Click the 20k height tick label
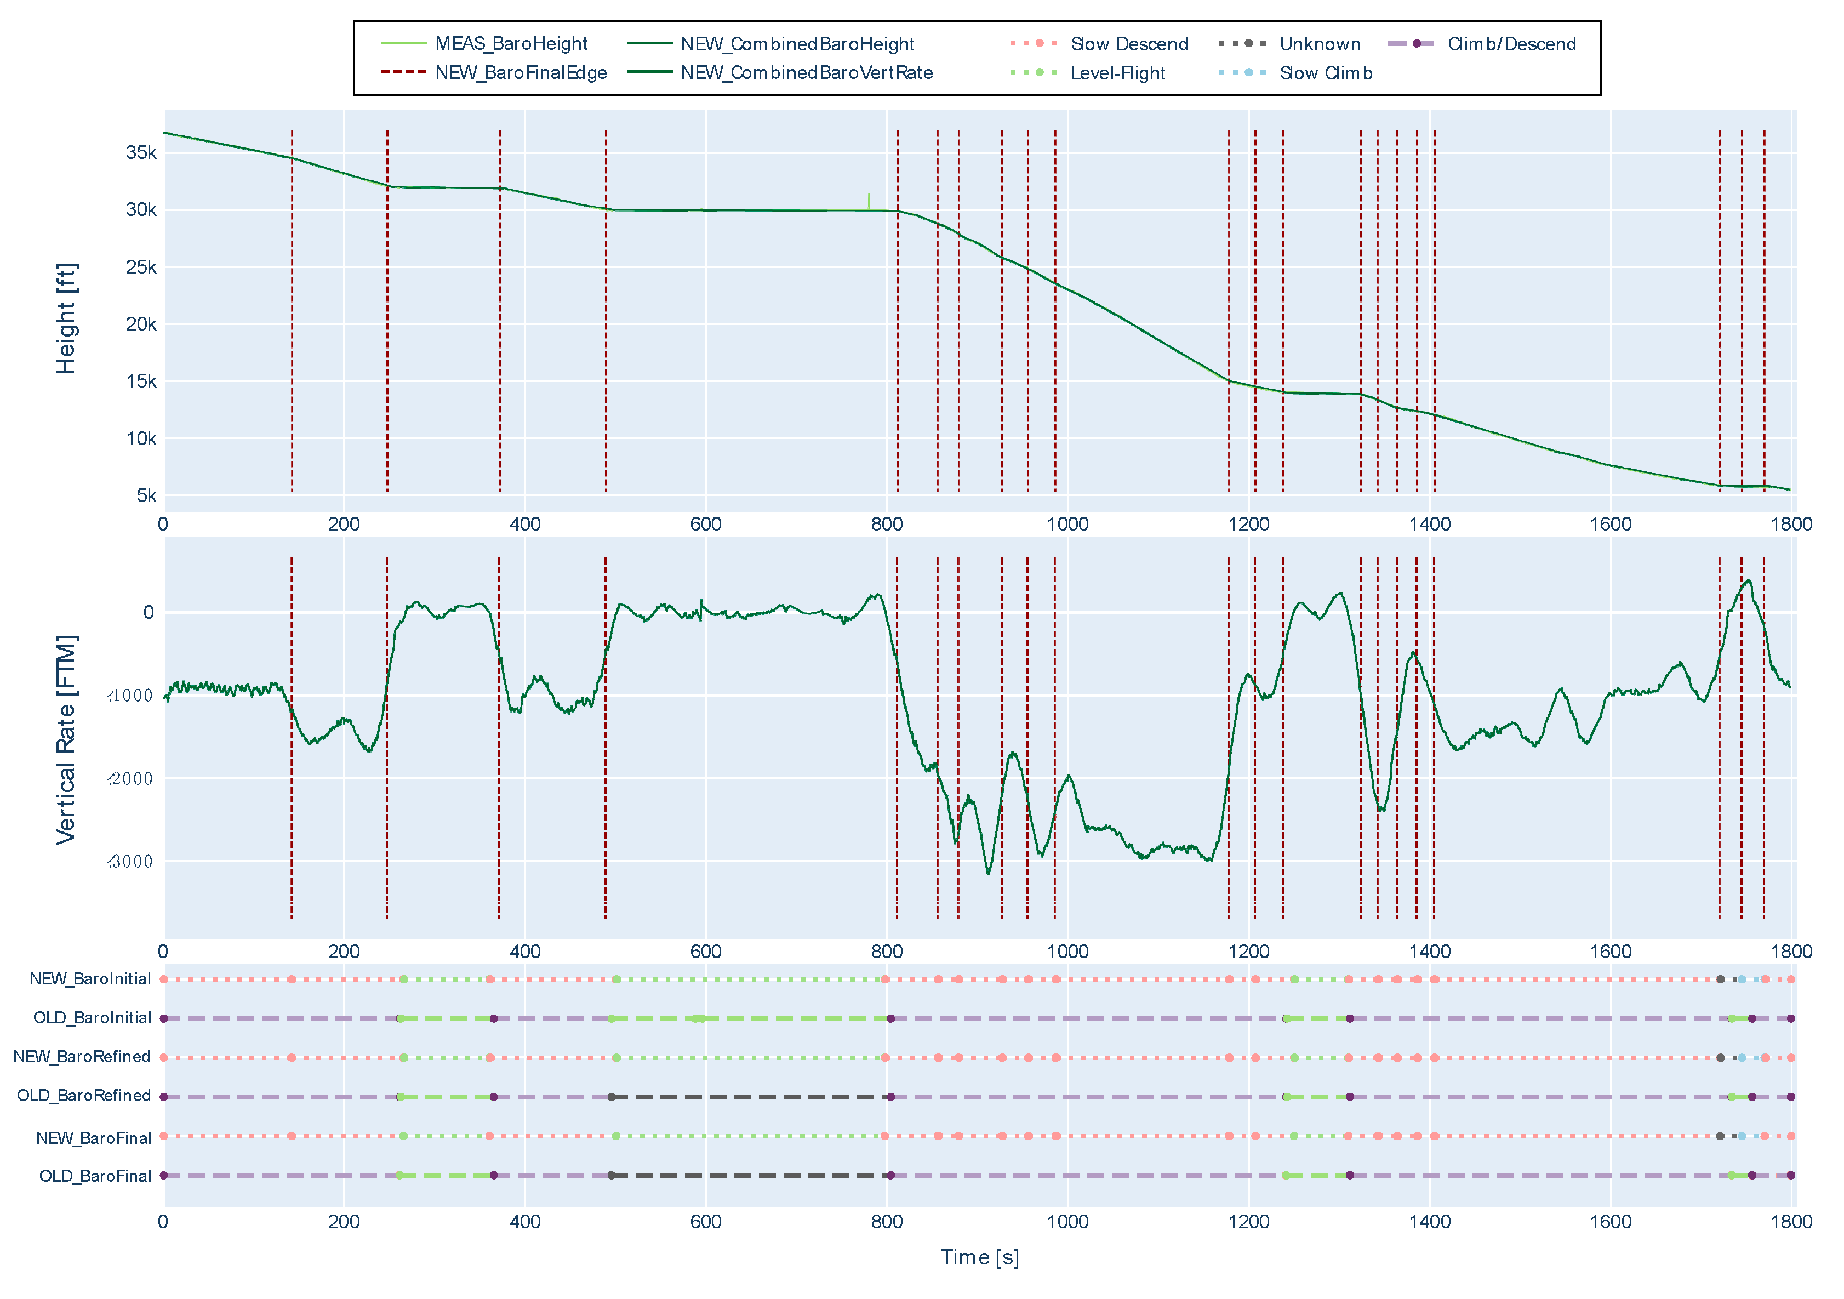The image size is (1844, 1299). click(x=141, y=324)
